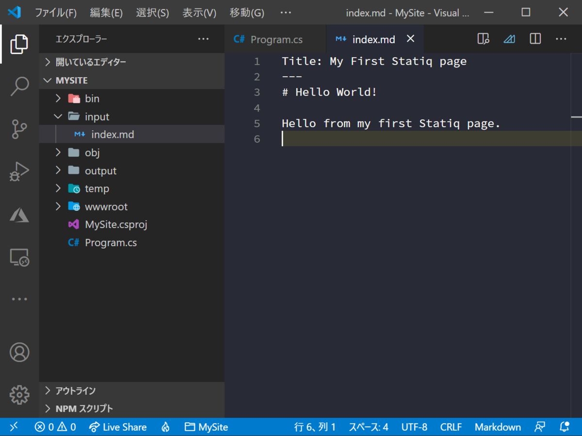Open Explorer views and more actions ellipsis
The width and height of the screenshot is (582, 436).
(203, 39)
